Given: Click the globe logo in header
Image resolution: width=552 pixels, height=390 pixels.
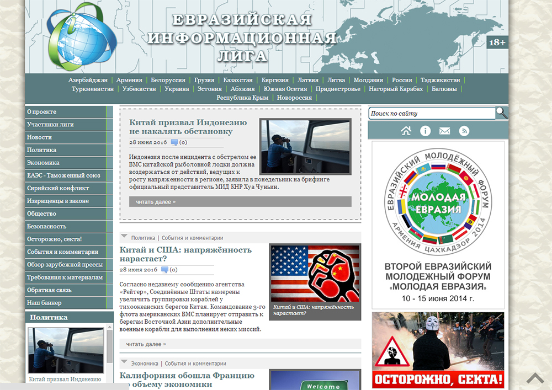Looking at the screenshot, I should (81, 36).
